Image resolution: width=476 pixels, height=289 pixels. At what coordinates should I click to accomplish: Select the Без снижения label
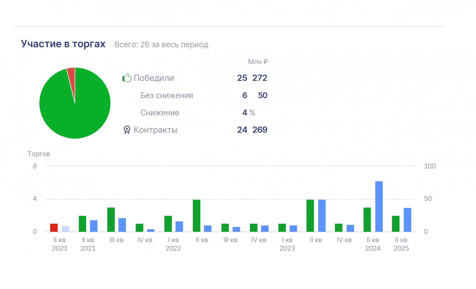(x=167, y=95)
